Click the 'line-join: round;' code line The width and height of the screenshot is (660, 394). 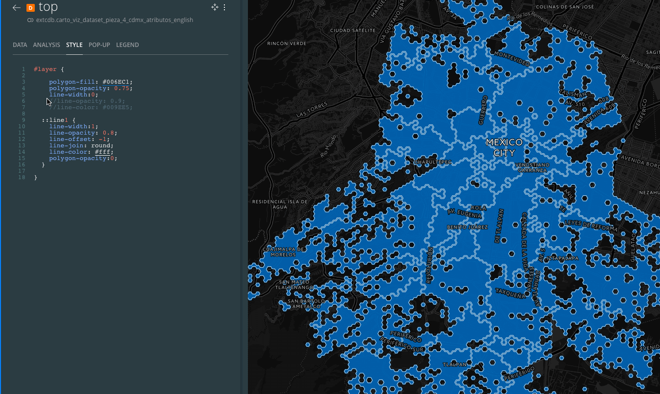tap(81, 145)
